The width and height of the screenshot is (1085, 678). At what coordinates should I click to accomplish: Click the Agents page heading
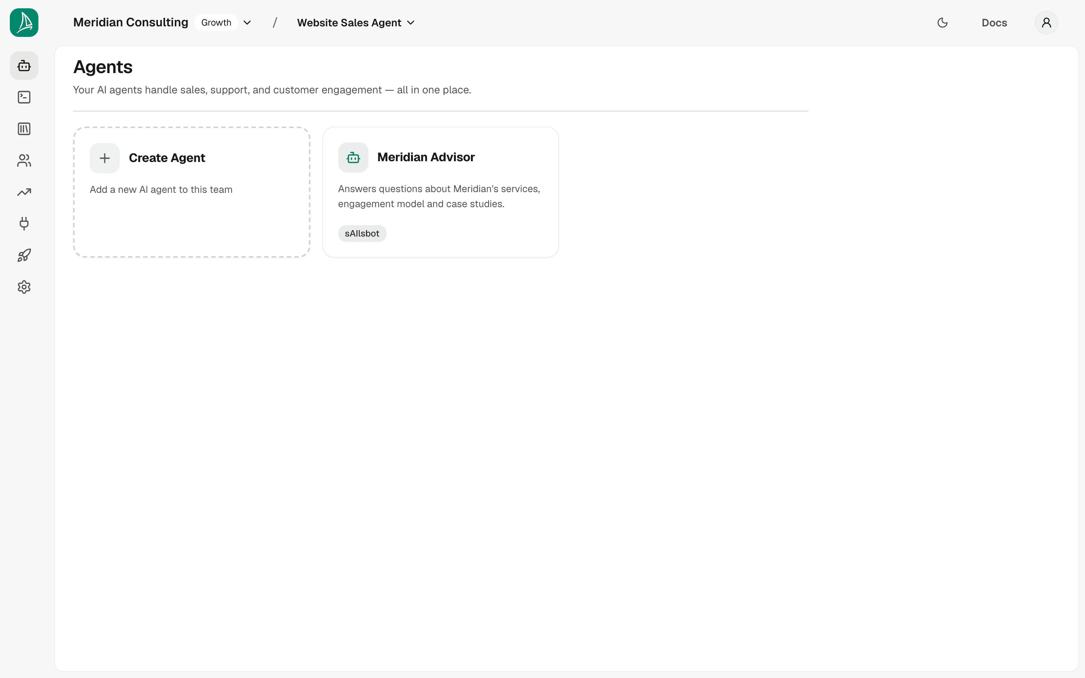(103, 67)
